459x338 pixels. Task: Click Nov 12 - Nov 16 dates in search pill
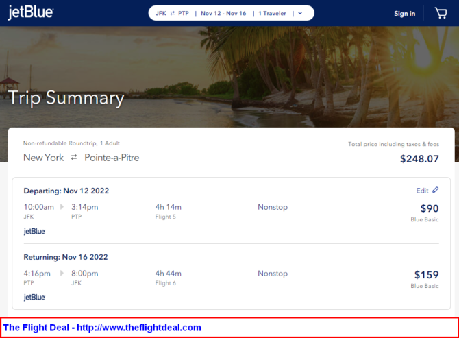tap(223, 13)
